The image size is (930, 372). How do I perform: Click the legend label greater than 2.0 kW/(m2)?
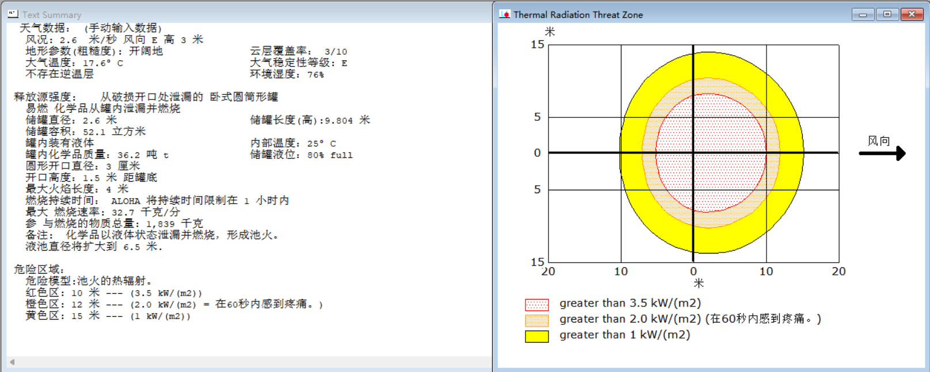point(690,319)
